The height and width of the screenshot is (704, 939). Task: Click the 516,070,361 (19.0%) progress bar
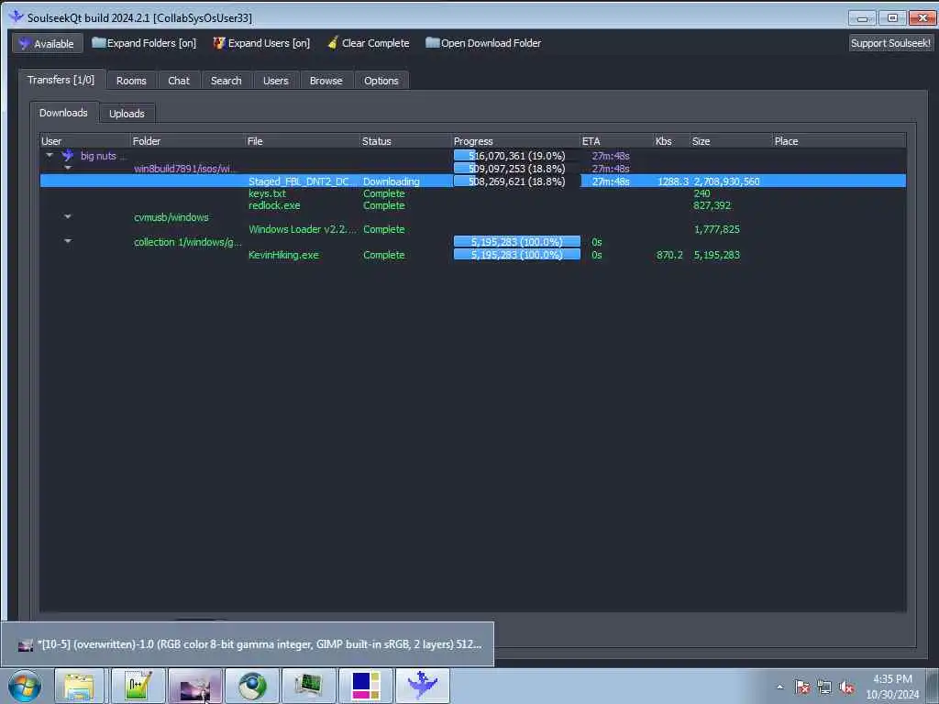point(517,156)
